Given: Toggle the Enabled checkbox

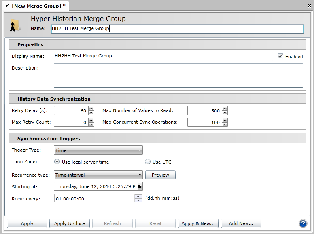Looking at the screenshot, I should point(280,57).
